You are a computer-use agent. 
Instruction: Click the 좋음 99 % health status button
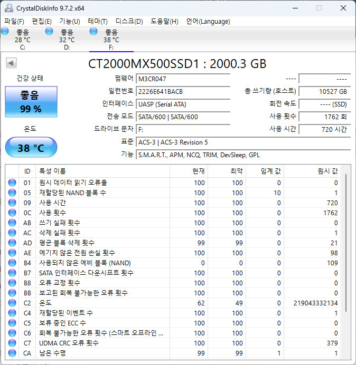(31, 102)
